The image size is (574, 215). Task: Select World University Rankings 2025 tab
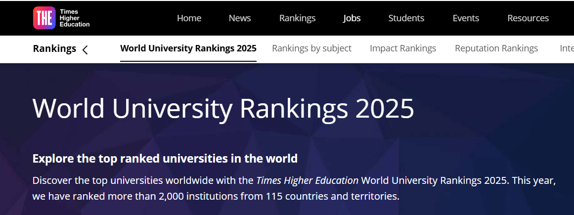coord(188,48)
